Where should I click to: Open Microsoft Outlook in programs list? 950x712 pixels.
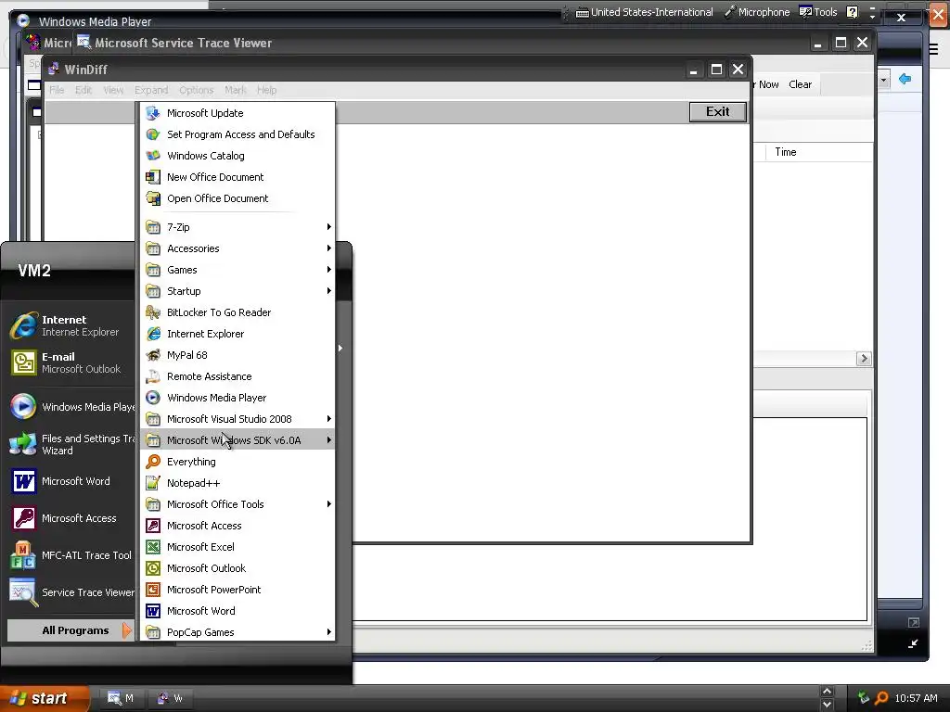click(237, 568)
